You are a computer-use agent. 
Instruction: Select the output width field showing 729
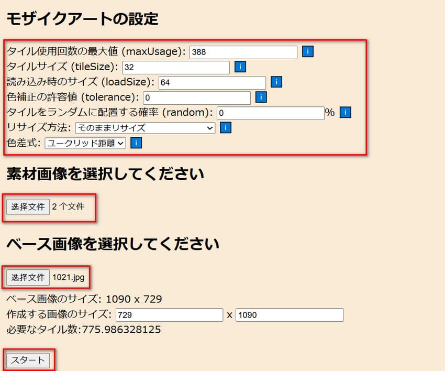pos(170,315)
